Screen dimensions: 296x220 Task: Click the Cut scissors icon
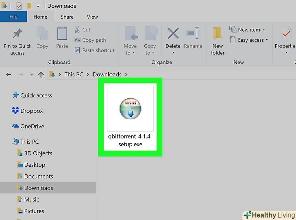(x=77, y=30)
